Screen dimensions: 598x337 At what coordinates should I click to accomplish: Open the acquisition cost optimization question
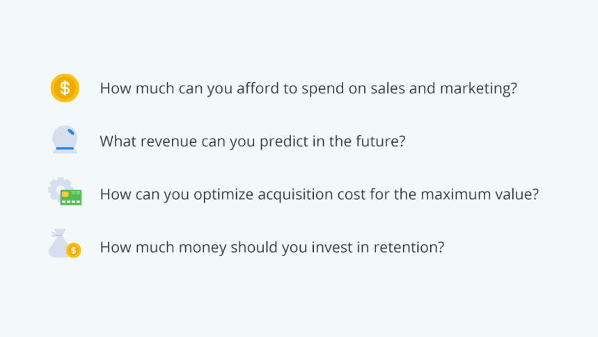click(x=319, y=194)
